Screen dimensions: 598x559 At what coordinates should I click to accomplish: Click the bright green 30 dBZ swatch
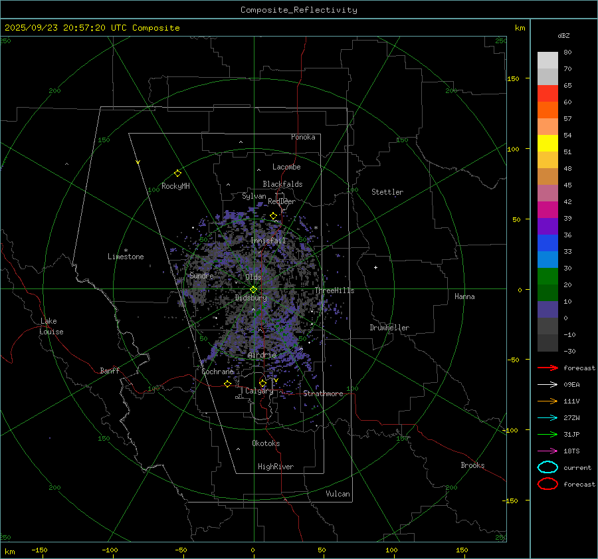548,277
